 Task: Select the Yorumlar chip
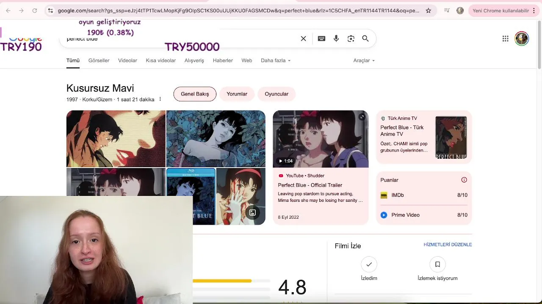click(237, 94)
